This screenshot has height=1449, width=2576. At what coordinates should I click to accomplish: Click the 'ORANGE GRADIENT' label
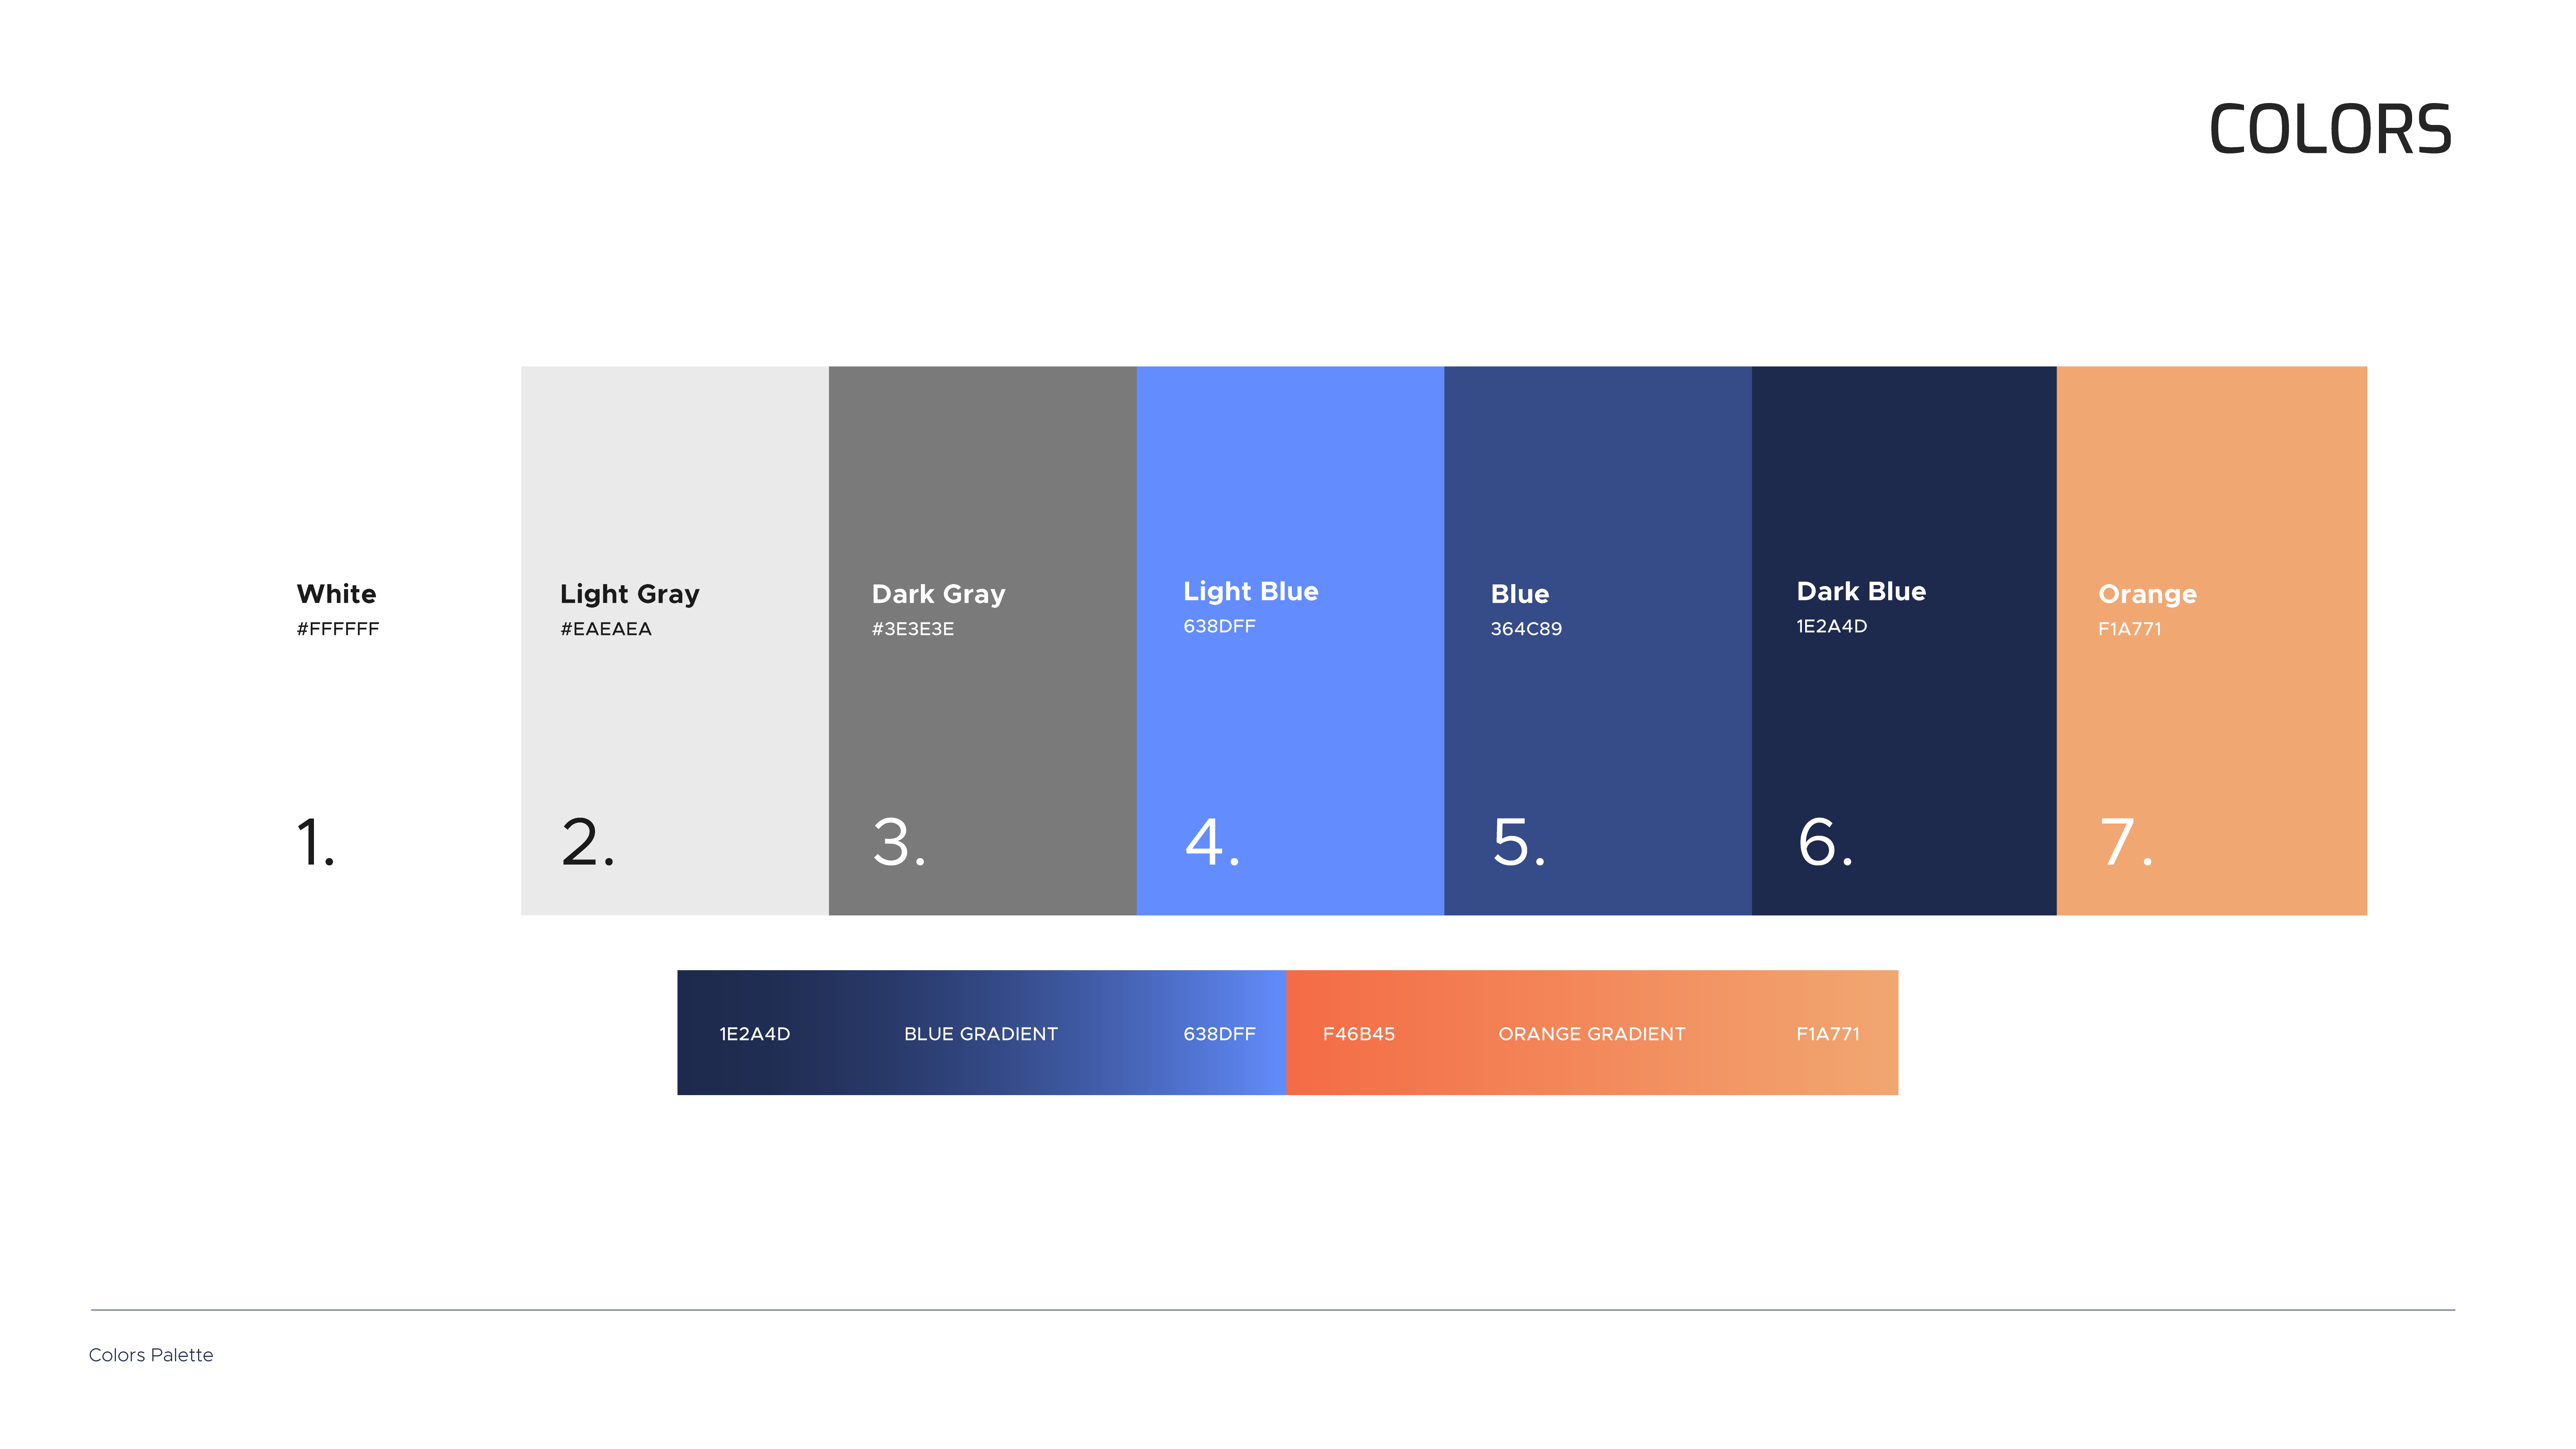(x=1592, y=1034)
